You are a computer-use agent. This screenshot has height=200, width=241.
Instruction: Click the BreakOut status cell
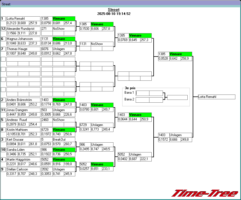pyautogui.click(x=64, y=140)
